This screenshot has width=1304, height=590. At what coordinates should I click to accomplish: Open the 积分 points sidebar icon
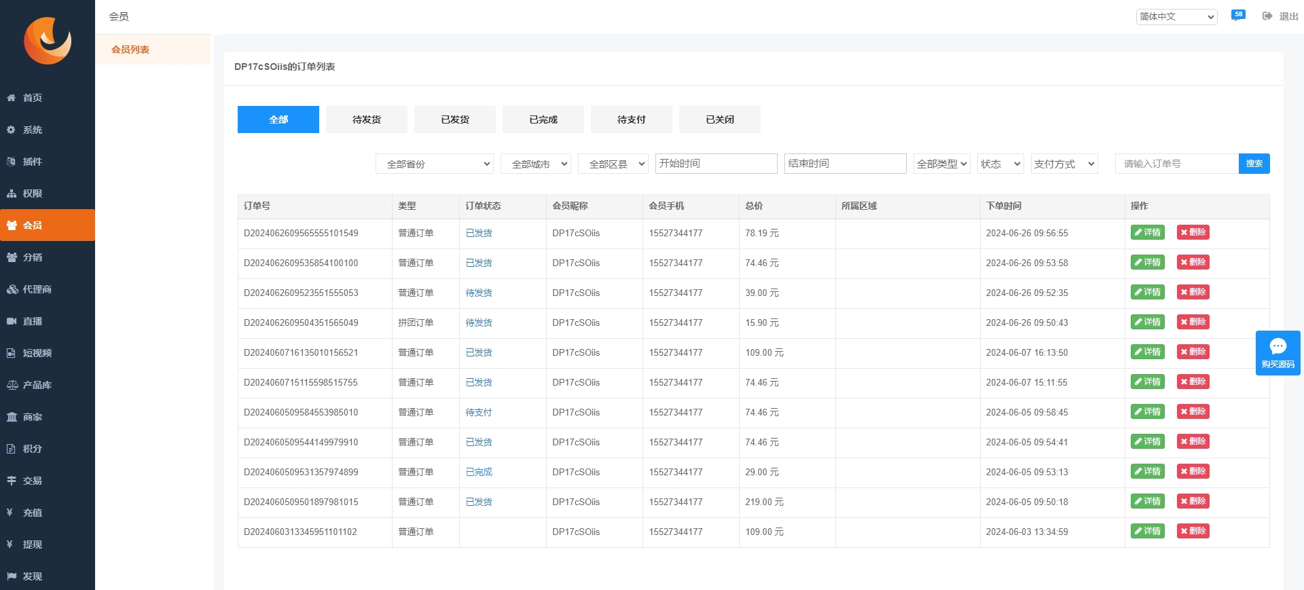12,449
